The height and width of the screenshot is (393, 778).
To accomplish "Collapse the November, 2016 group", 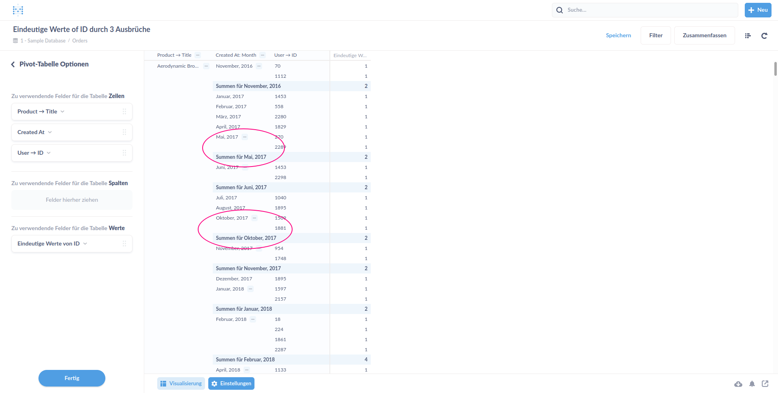I will (259, 66).
